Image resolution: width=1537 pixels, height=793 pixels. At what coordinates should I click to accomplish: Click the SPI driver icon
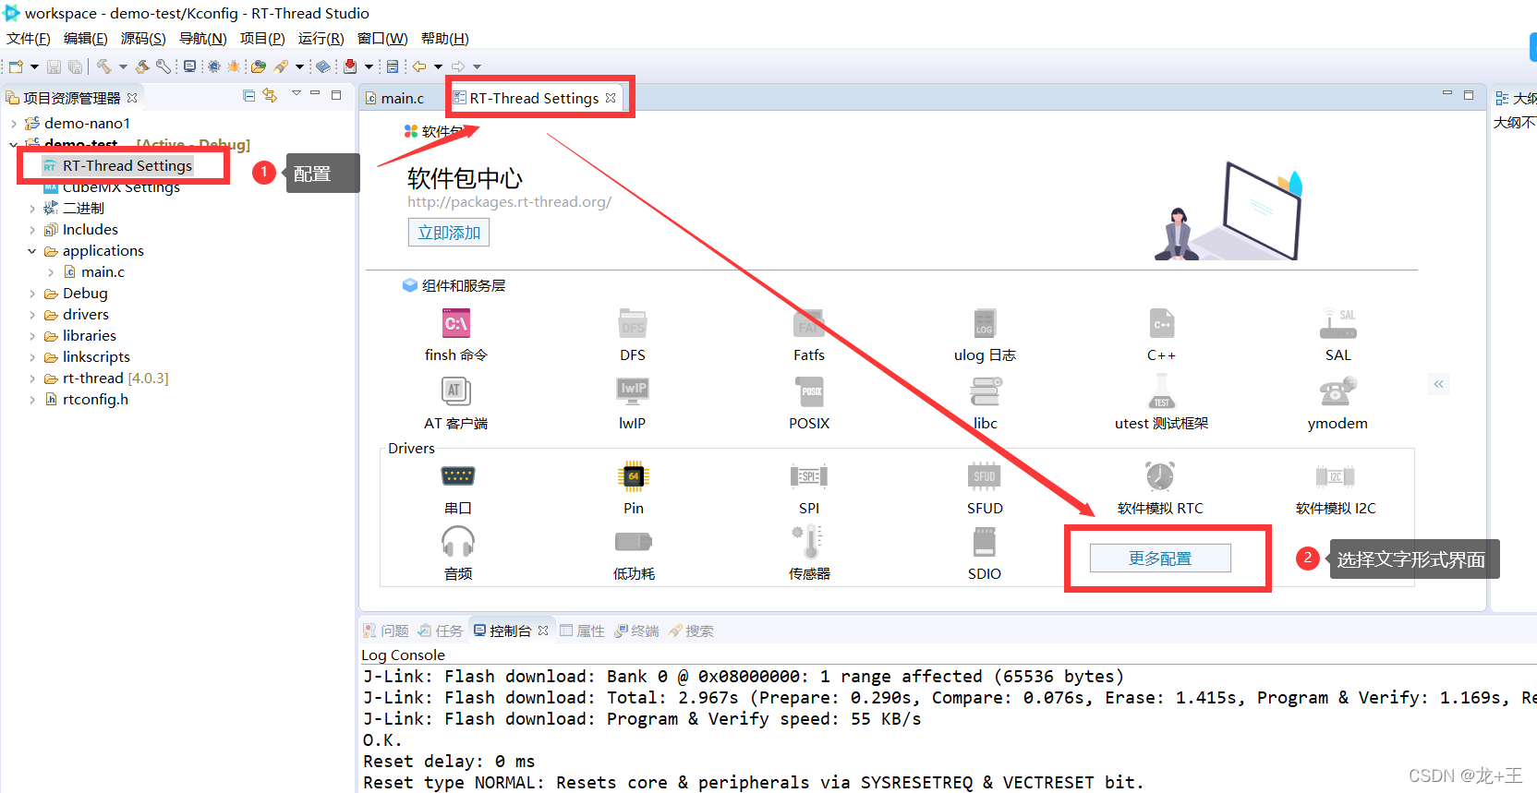click(x=809, y=476)
